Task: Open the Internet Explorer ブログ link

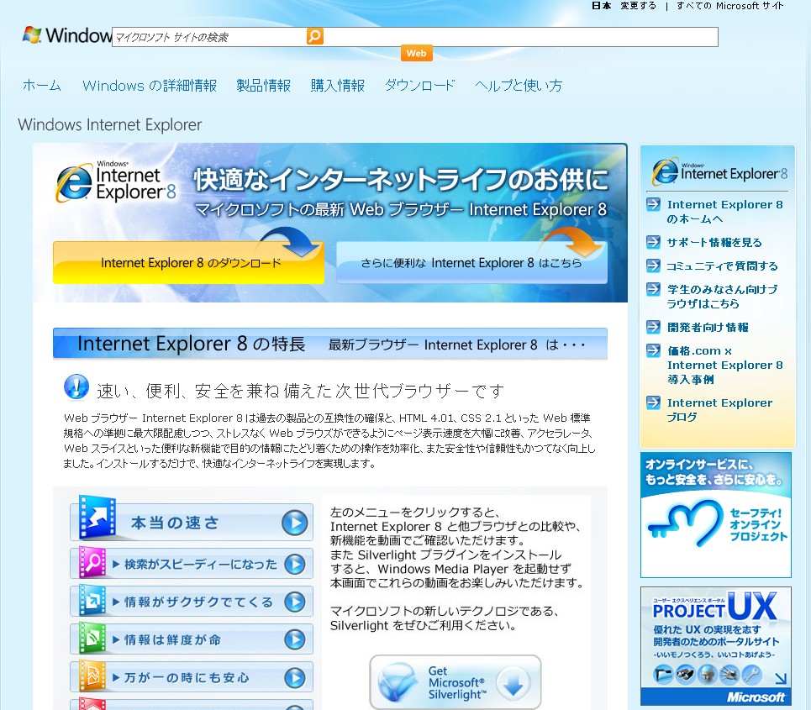Action: 719,409
